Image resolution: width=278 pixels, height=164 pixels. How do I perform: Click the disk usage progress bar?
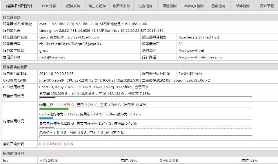coord(146,98)
